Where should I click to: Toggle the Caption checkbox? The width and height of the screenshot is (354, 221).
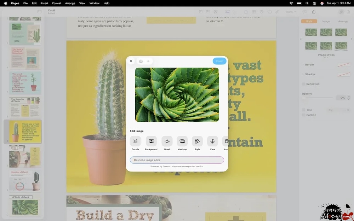304,115
